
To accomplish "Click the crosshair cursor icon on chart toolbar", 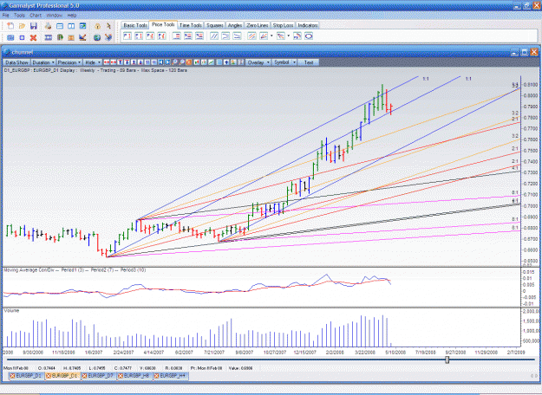I will [226, 62].
